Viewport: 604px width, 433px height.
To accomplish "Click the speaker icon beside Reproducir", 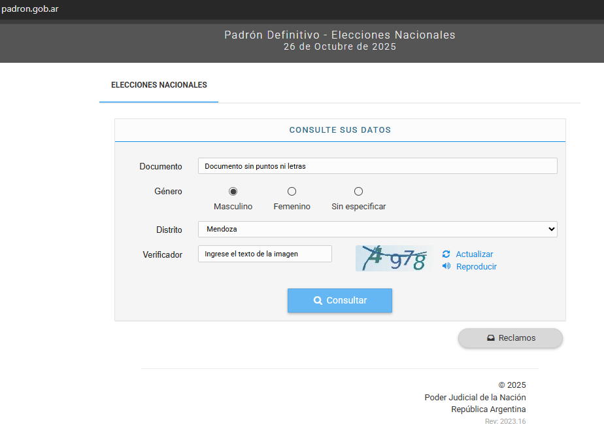I will pyautogui.click(x=446, y=266).
